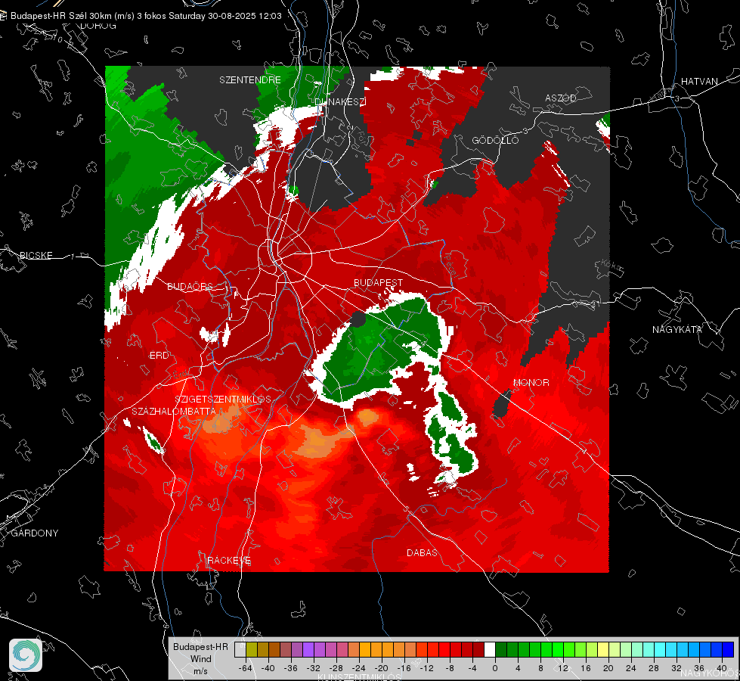Click the -4 value on legend scale
Viewport: 740px width, 681px height.
pos(472,668)
